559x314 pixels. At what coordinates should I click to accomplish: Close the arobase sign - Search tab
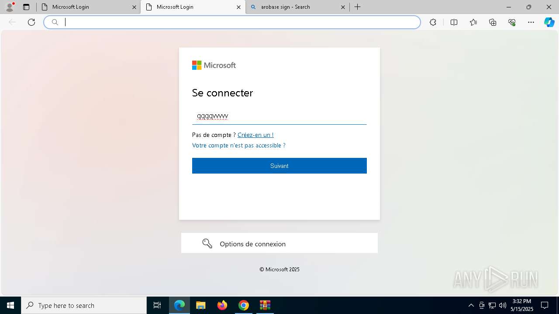pos(343,7)
